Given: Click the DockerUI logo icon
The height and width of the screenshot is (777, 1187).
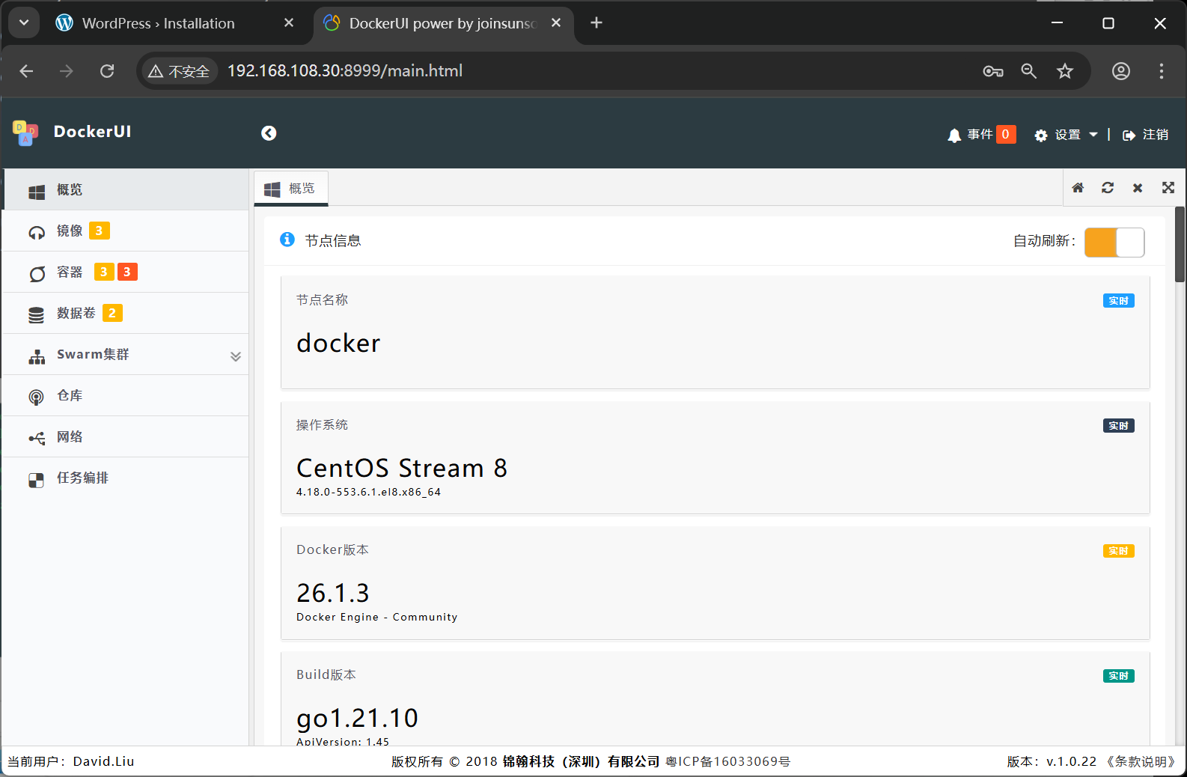Looking at the screenshot, I should click(x=25, y=132).
